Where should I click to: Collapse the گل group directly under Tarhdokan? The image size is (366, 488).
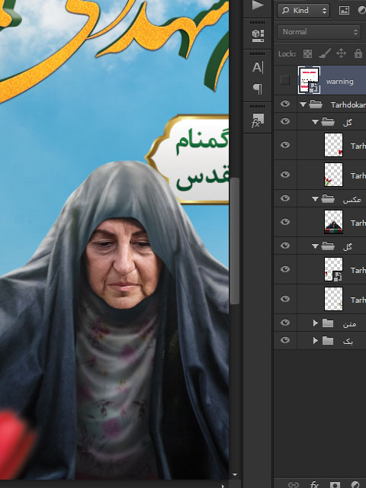(x=315, y=122)
